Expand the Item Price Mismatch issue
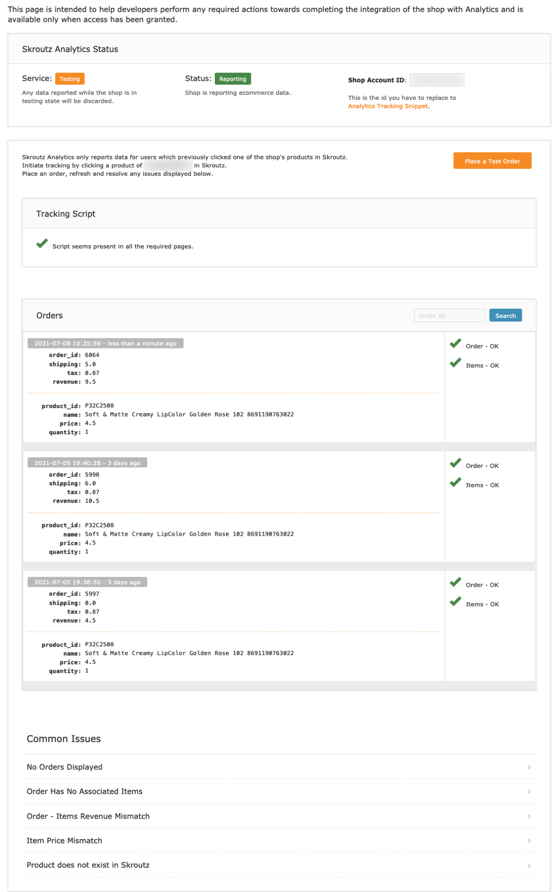 (279, 841)
